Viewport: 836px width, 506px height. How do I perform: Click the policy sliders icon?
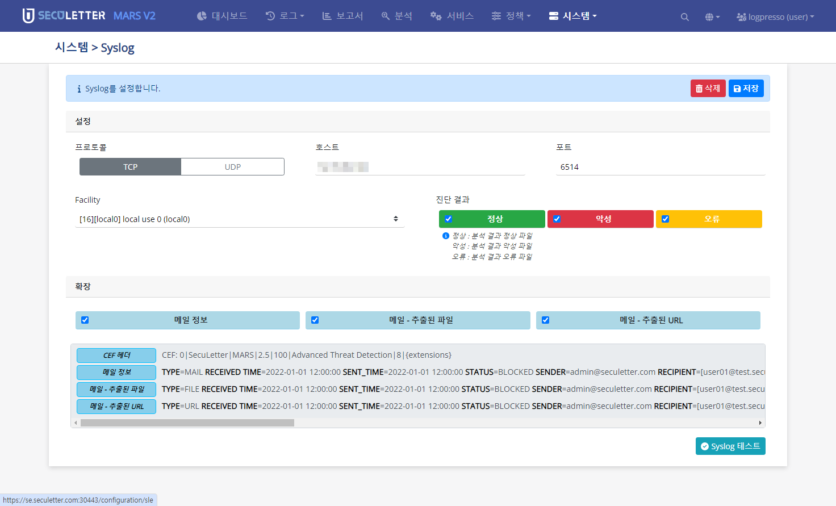496,16
